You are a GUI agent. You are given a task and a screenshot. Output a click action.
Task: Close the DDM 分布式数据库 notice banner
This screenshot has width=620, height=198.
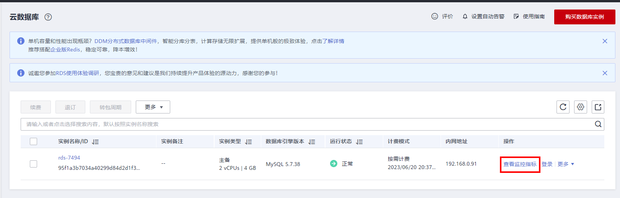[x=605, y=41]
